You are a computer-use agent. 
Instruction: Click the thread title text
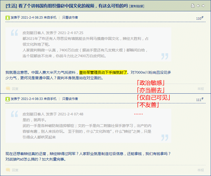click(x=73, y=6)
